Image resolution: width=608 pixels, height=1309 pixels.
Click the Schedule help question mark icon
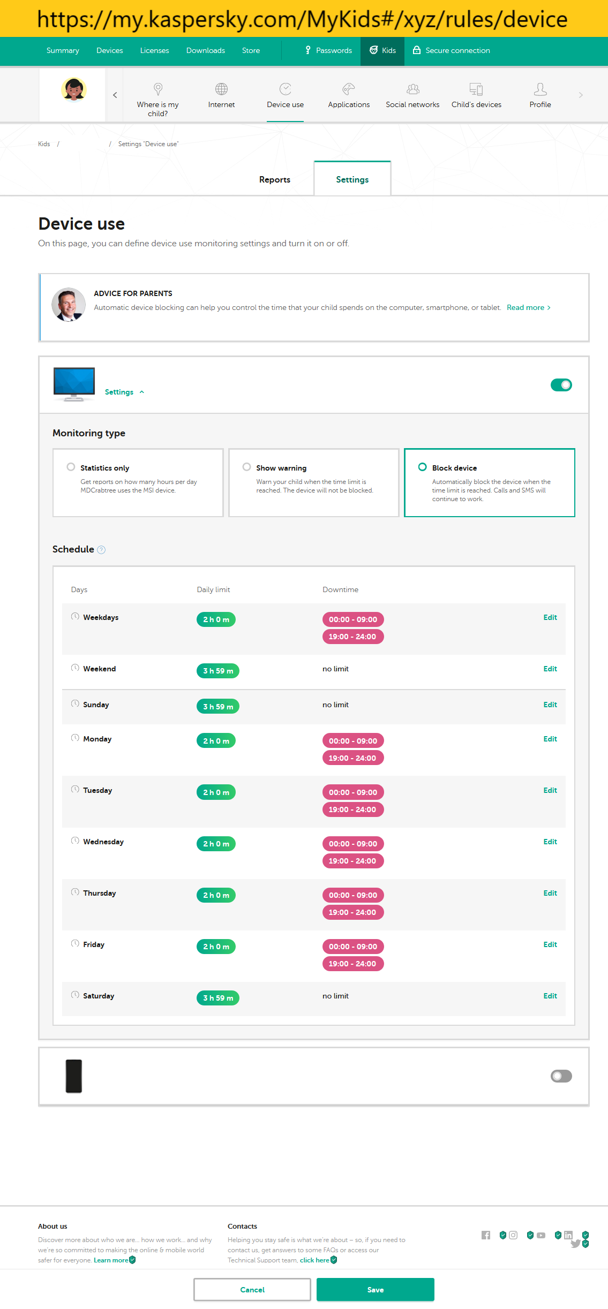(101, 550)
